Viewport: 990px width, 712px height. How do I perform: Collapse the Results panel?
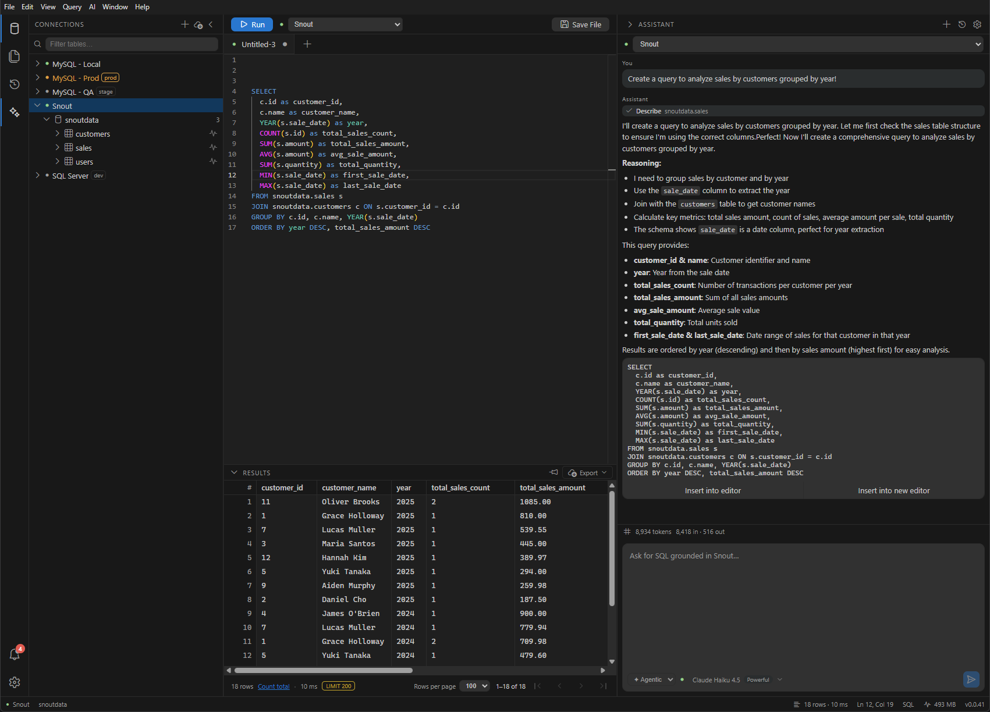pos(234,472)
